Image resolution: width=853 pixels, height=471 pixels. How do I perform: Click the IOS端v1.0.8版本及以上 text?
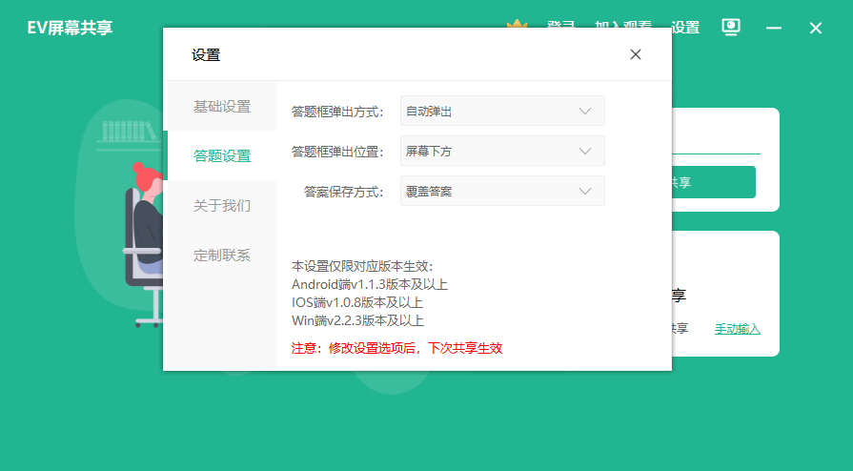(x=356, y=302)
